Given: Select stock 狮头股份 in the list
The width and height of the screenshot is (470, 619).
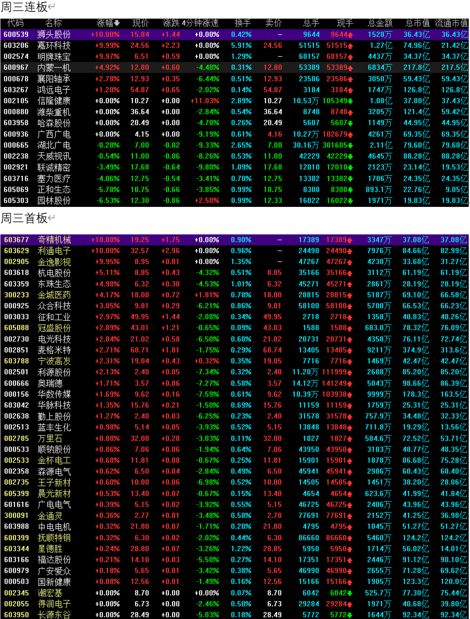Looking at the screenshot, I should click(54, 35).
